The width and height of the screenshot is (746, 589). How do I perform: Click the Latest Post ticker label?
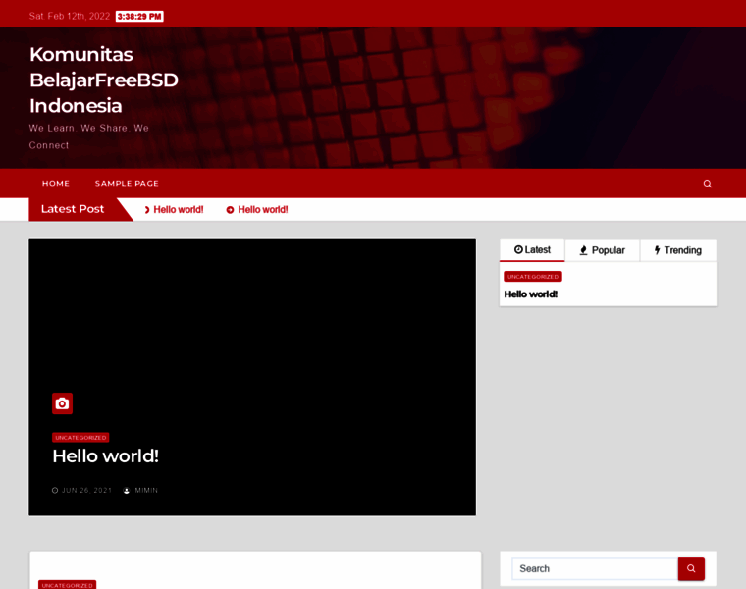click(x=73, y=209)
